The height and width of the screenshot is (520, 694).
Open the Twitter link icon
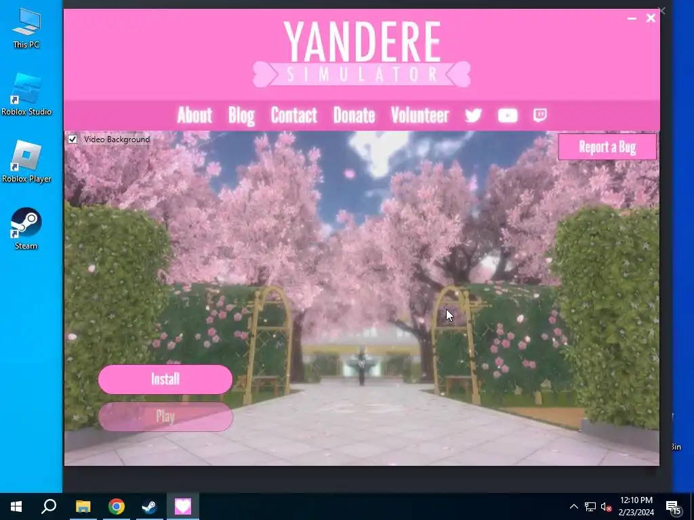(473, 115)
